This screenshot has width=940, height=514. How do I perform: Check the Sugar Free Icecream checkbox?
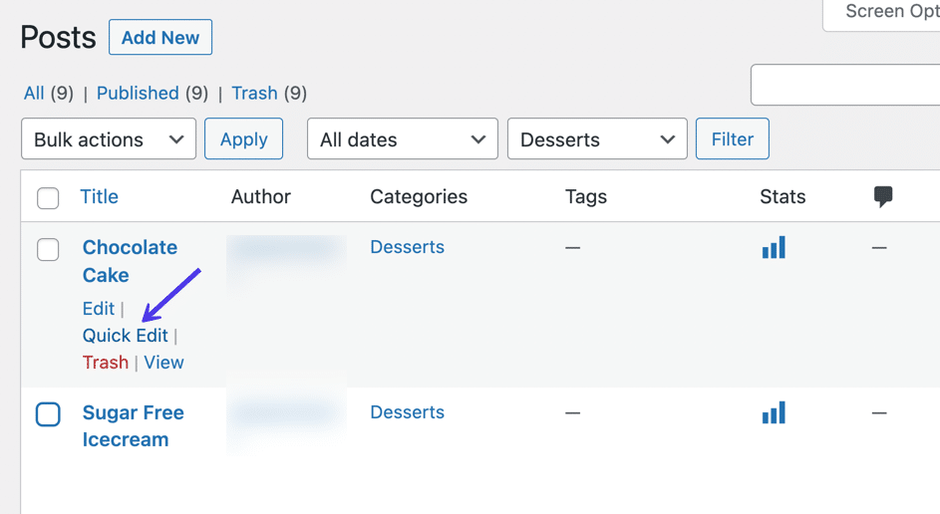click(48, 413)
